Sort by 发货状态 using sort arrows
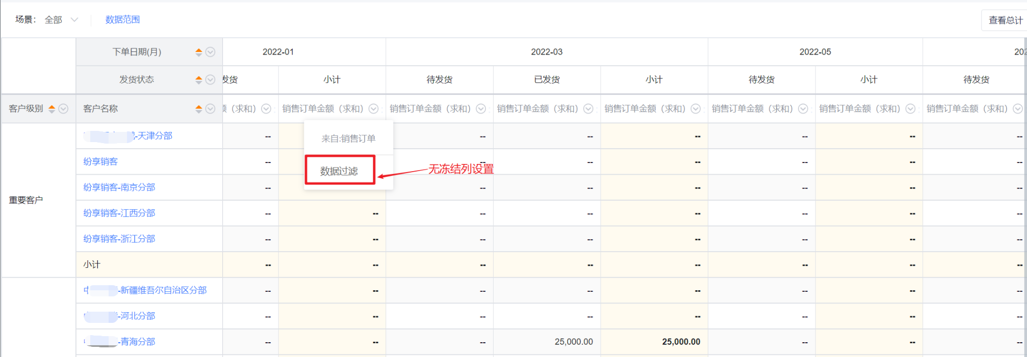 [x=199, y=79]
